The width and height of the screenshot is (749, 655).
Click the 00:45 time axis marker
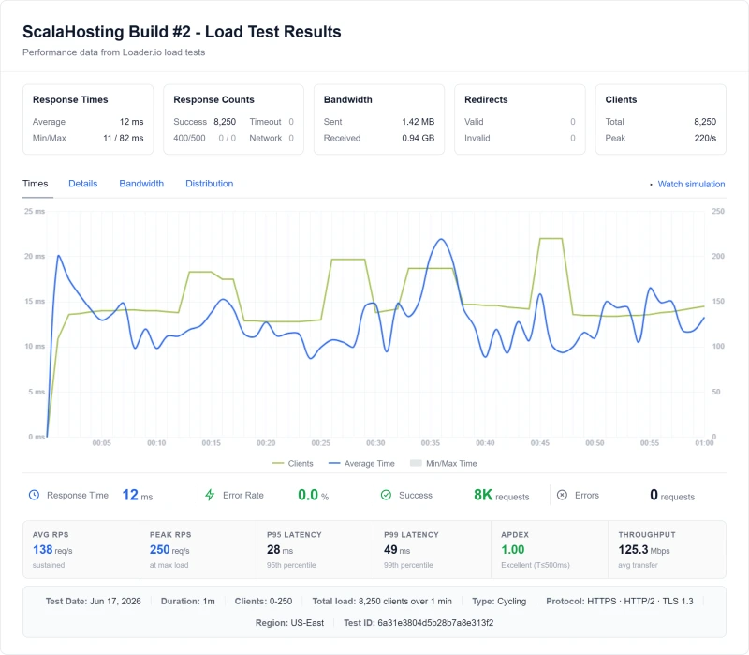click(540, 443)
